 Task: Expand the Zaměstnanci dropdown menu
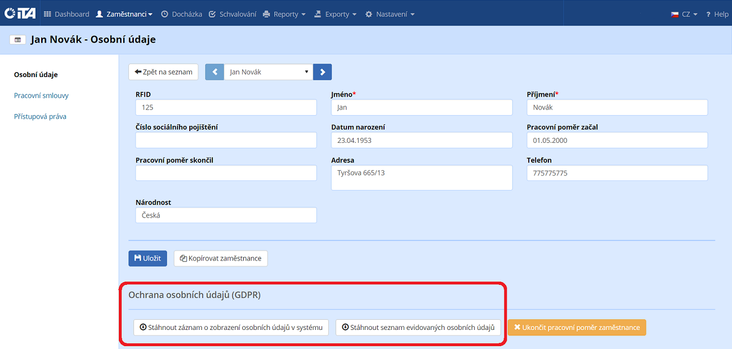124,14
